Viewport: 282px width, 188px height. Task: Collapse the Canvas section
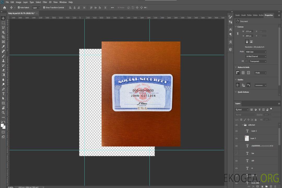pyautogui.click(x=236, y=27)
